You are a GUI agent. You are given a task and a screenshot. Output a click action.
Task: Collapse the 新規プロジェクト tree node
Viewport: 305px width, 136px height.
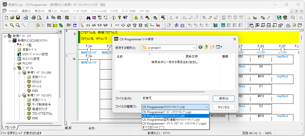5,36
